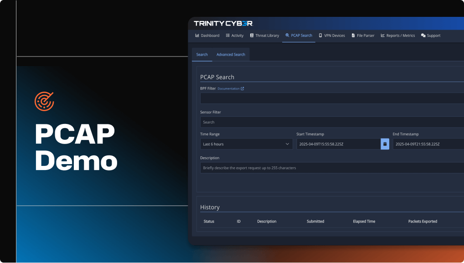Click the Packets Exported column header
The image size is (464, 263).
tap(423, 221)
